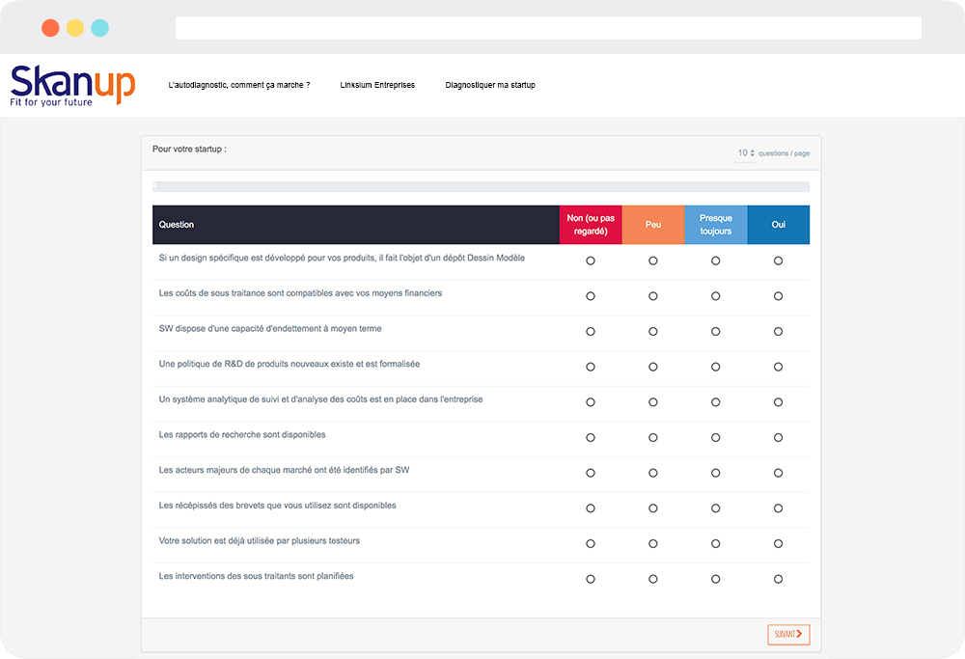
Task: Click the orange Peu column header
Action: click(653, 225)
